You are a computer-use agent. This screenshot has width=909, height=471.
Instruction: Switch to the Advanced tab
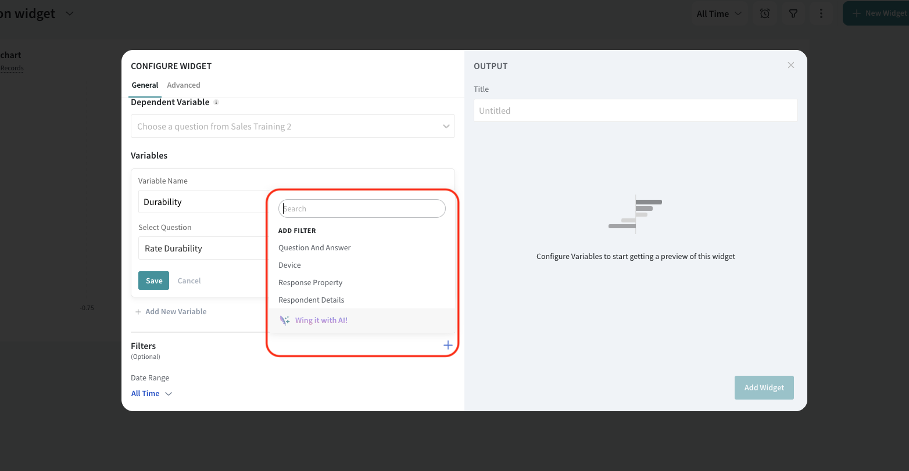click(184, 85)
